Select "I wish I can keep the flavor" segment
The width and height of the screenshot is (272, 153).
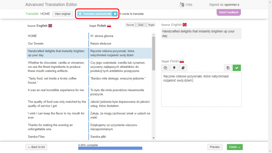(x=57, y=115)
